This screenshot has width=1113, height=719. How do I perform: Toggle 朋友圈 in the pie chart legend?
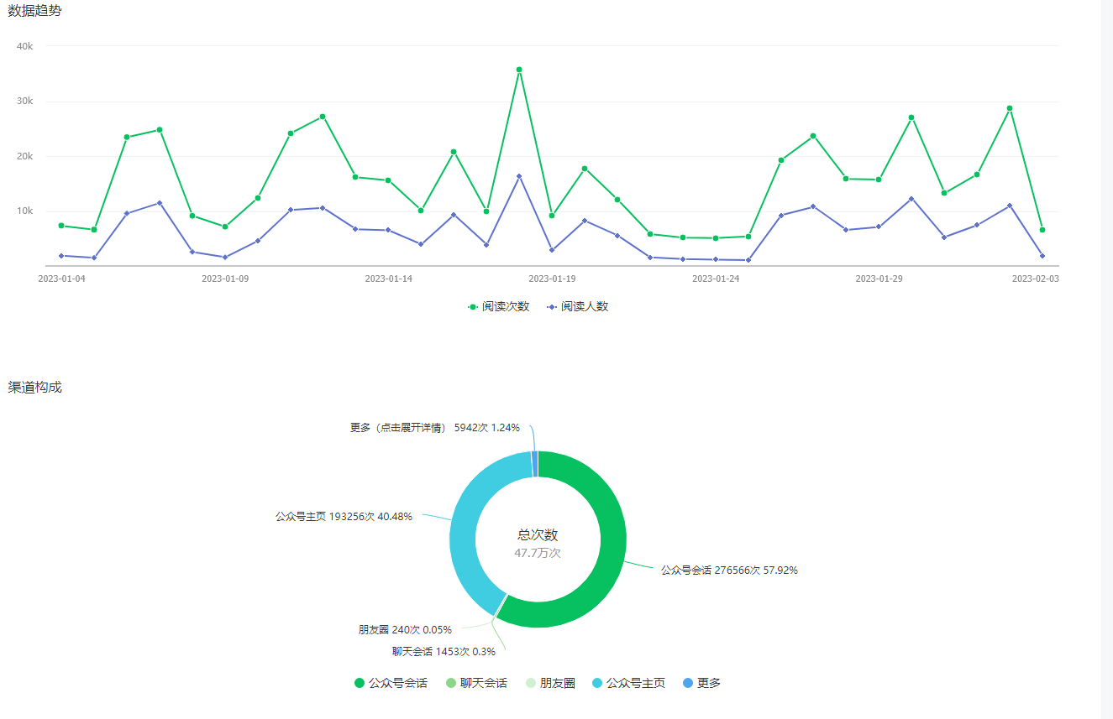tap(549, 683)
